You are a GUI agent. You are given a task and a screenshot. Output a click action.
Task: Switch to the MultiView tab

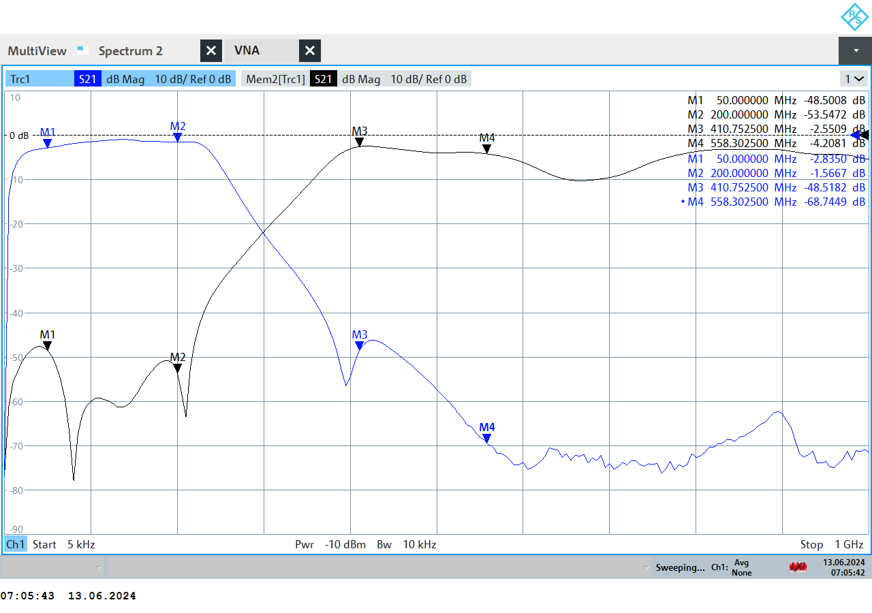click(x=37, y=51)
